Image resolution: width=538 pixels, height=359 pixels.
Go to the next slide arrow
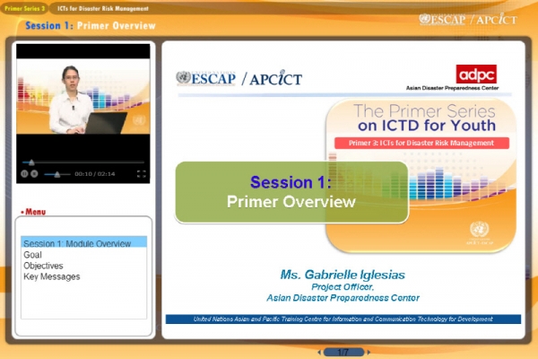(369, 352)
